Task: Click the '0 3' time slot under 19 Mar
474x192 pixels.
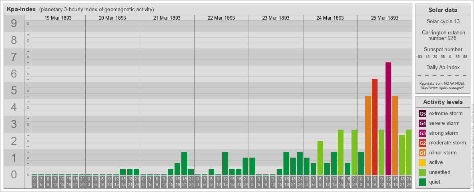Action: click(34, 182)
